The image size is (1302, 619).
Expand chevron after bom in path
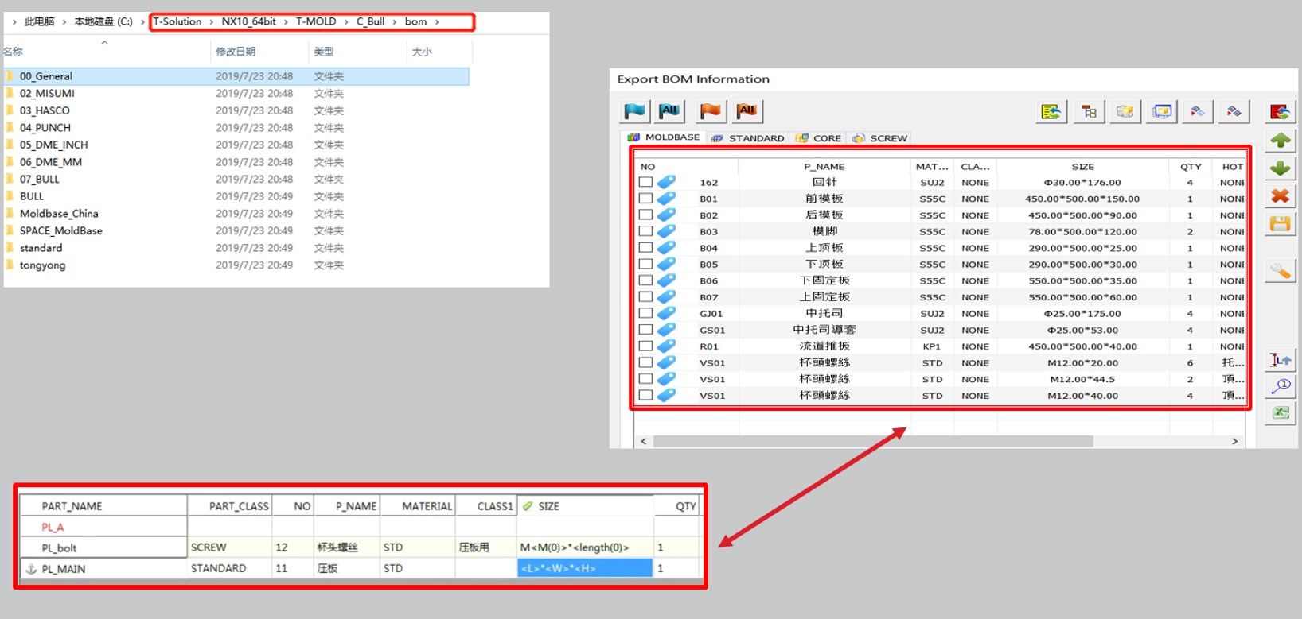tap(437, 22)
